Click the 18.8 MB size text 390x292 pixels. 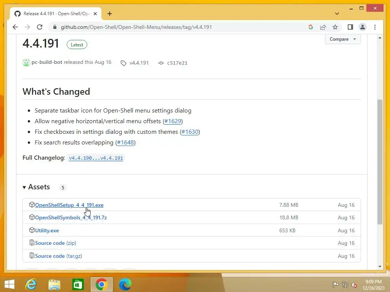click(289, 217)
